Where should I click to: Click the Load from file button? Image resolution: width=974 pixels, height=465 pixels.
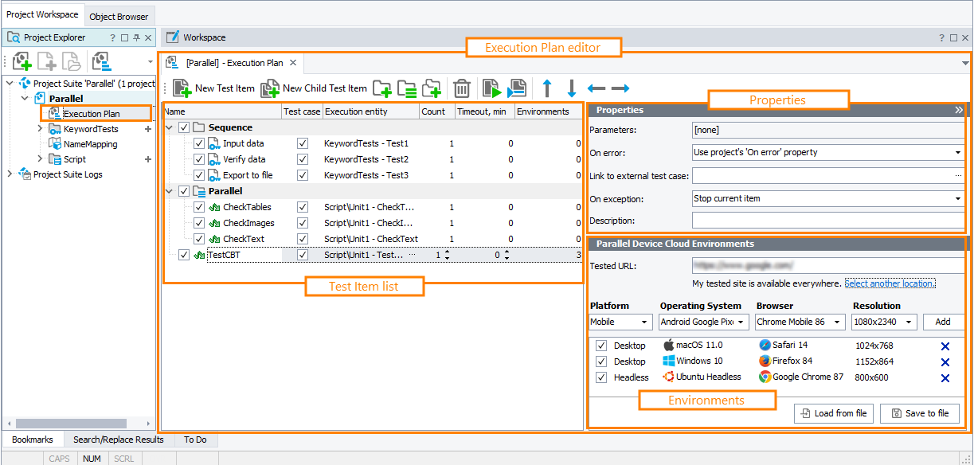click(x=833, y=413)
